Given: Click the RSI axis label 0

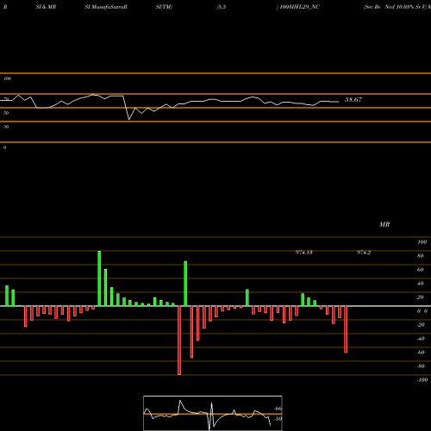Looking at the screenshot, I should (4, 147).
